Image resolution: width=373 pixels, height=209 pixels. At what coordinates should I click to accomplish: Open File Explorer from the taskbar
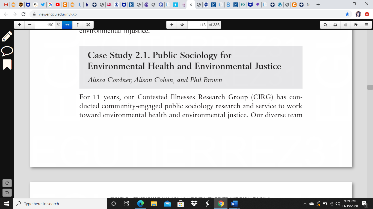click(154, 204)
